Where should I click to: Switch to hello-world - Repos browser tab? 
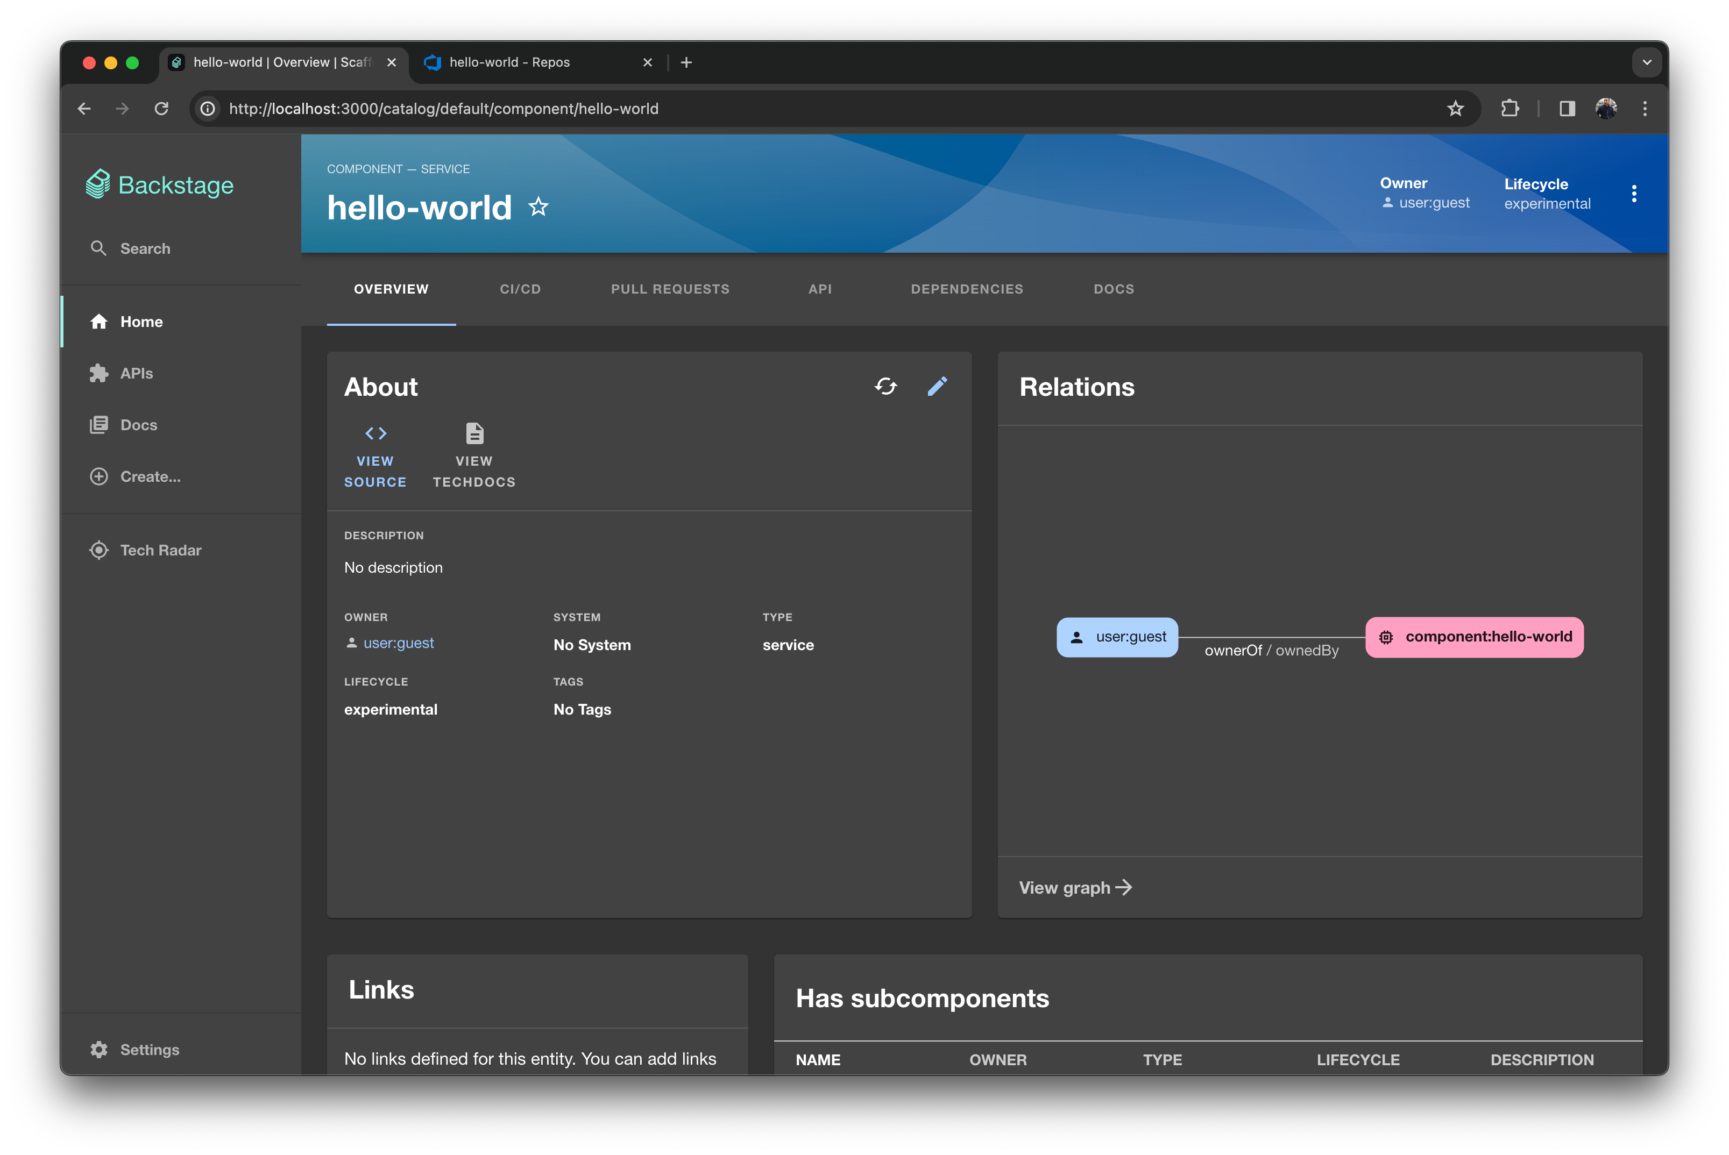pyautogui.click(x=510, y=62)
